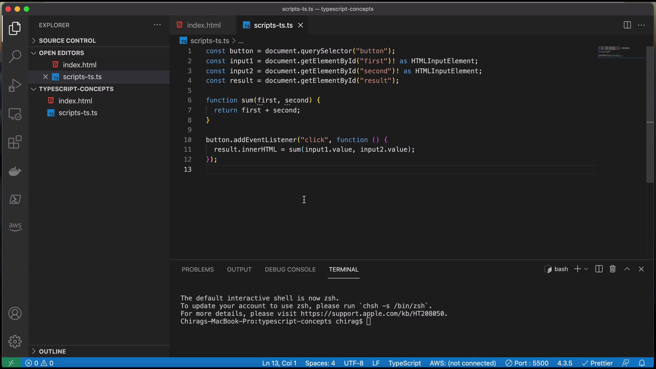Click the editor vertical scrollbar
The image size is (656, 369).
click(x=650, y=114)
